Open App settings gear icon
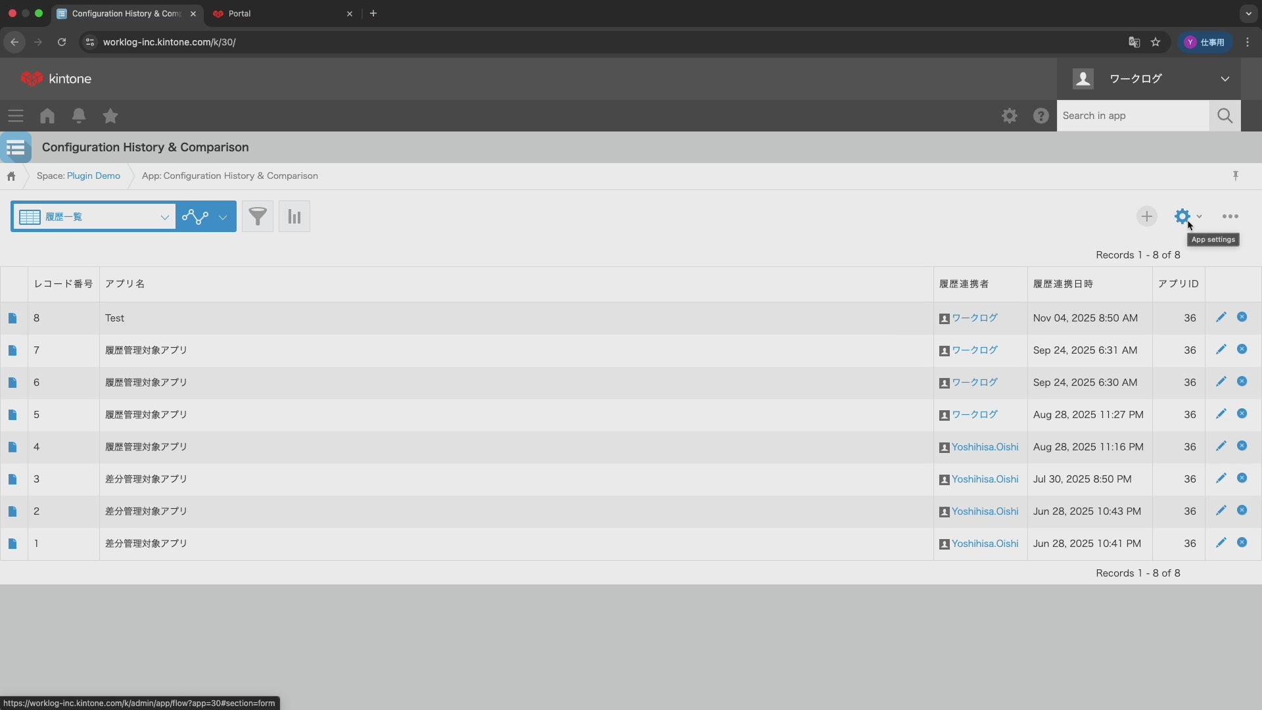1262x710 pixels. (1182, 216)
